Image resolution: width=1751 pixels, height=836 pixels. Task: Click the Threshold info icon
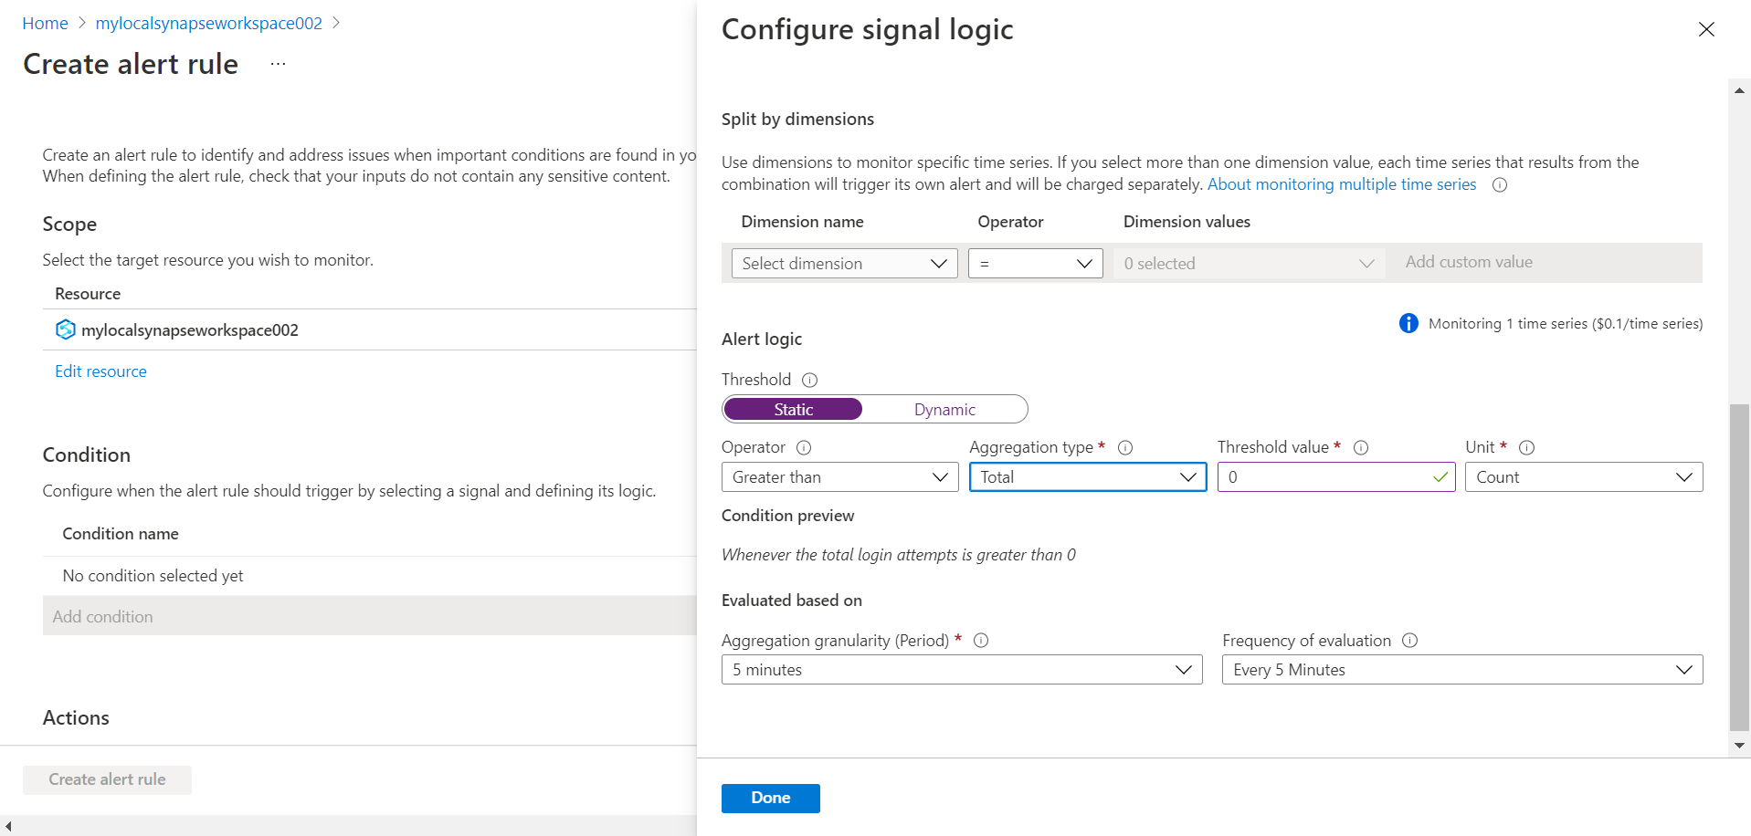click(x=809, y=380)
